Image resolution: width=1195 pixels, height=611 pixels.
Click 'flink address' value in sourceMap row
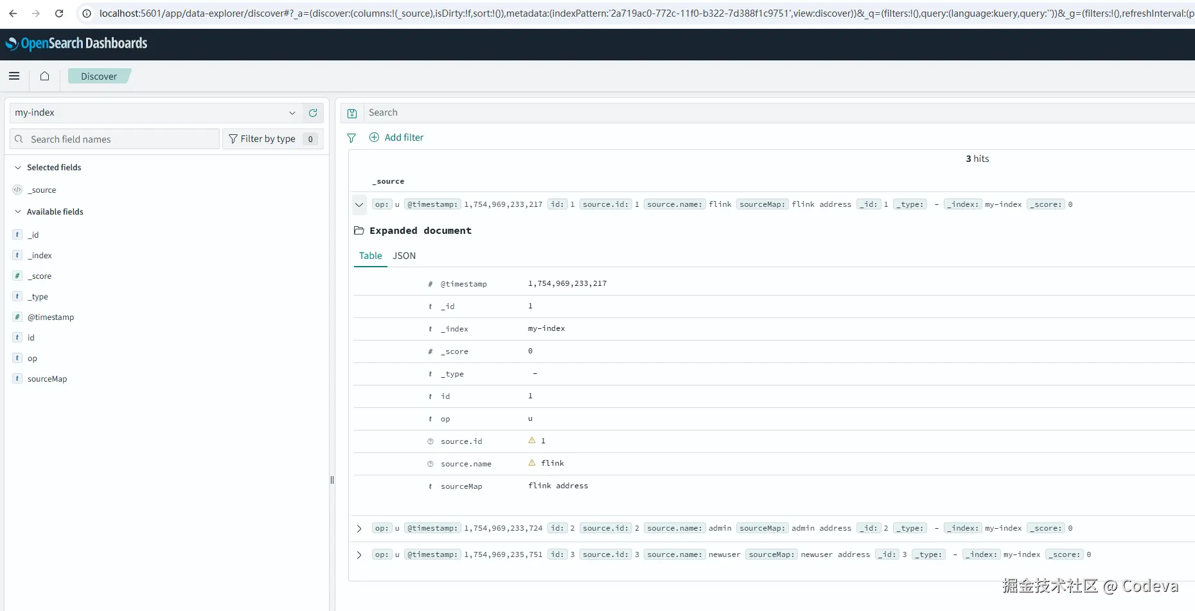[558, 486]
